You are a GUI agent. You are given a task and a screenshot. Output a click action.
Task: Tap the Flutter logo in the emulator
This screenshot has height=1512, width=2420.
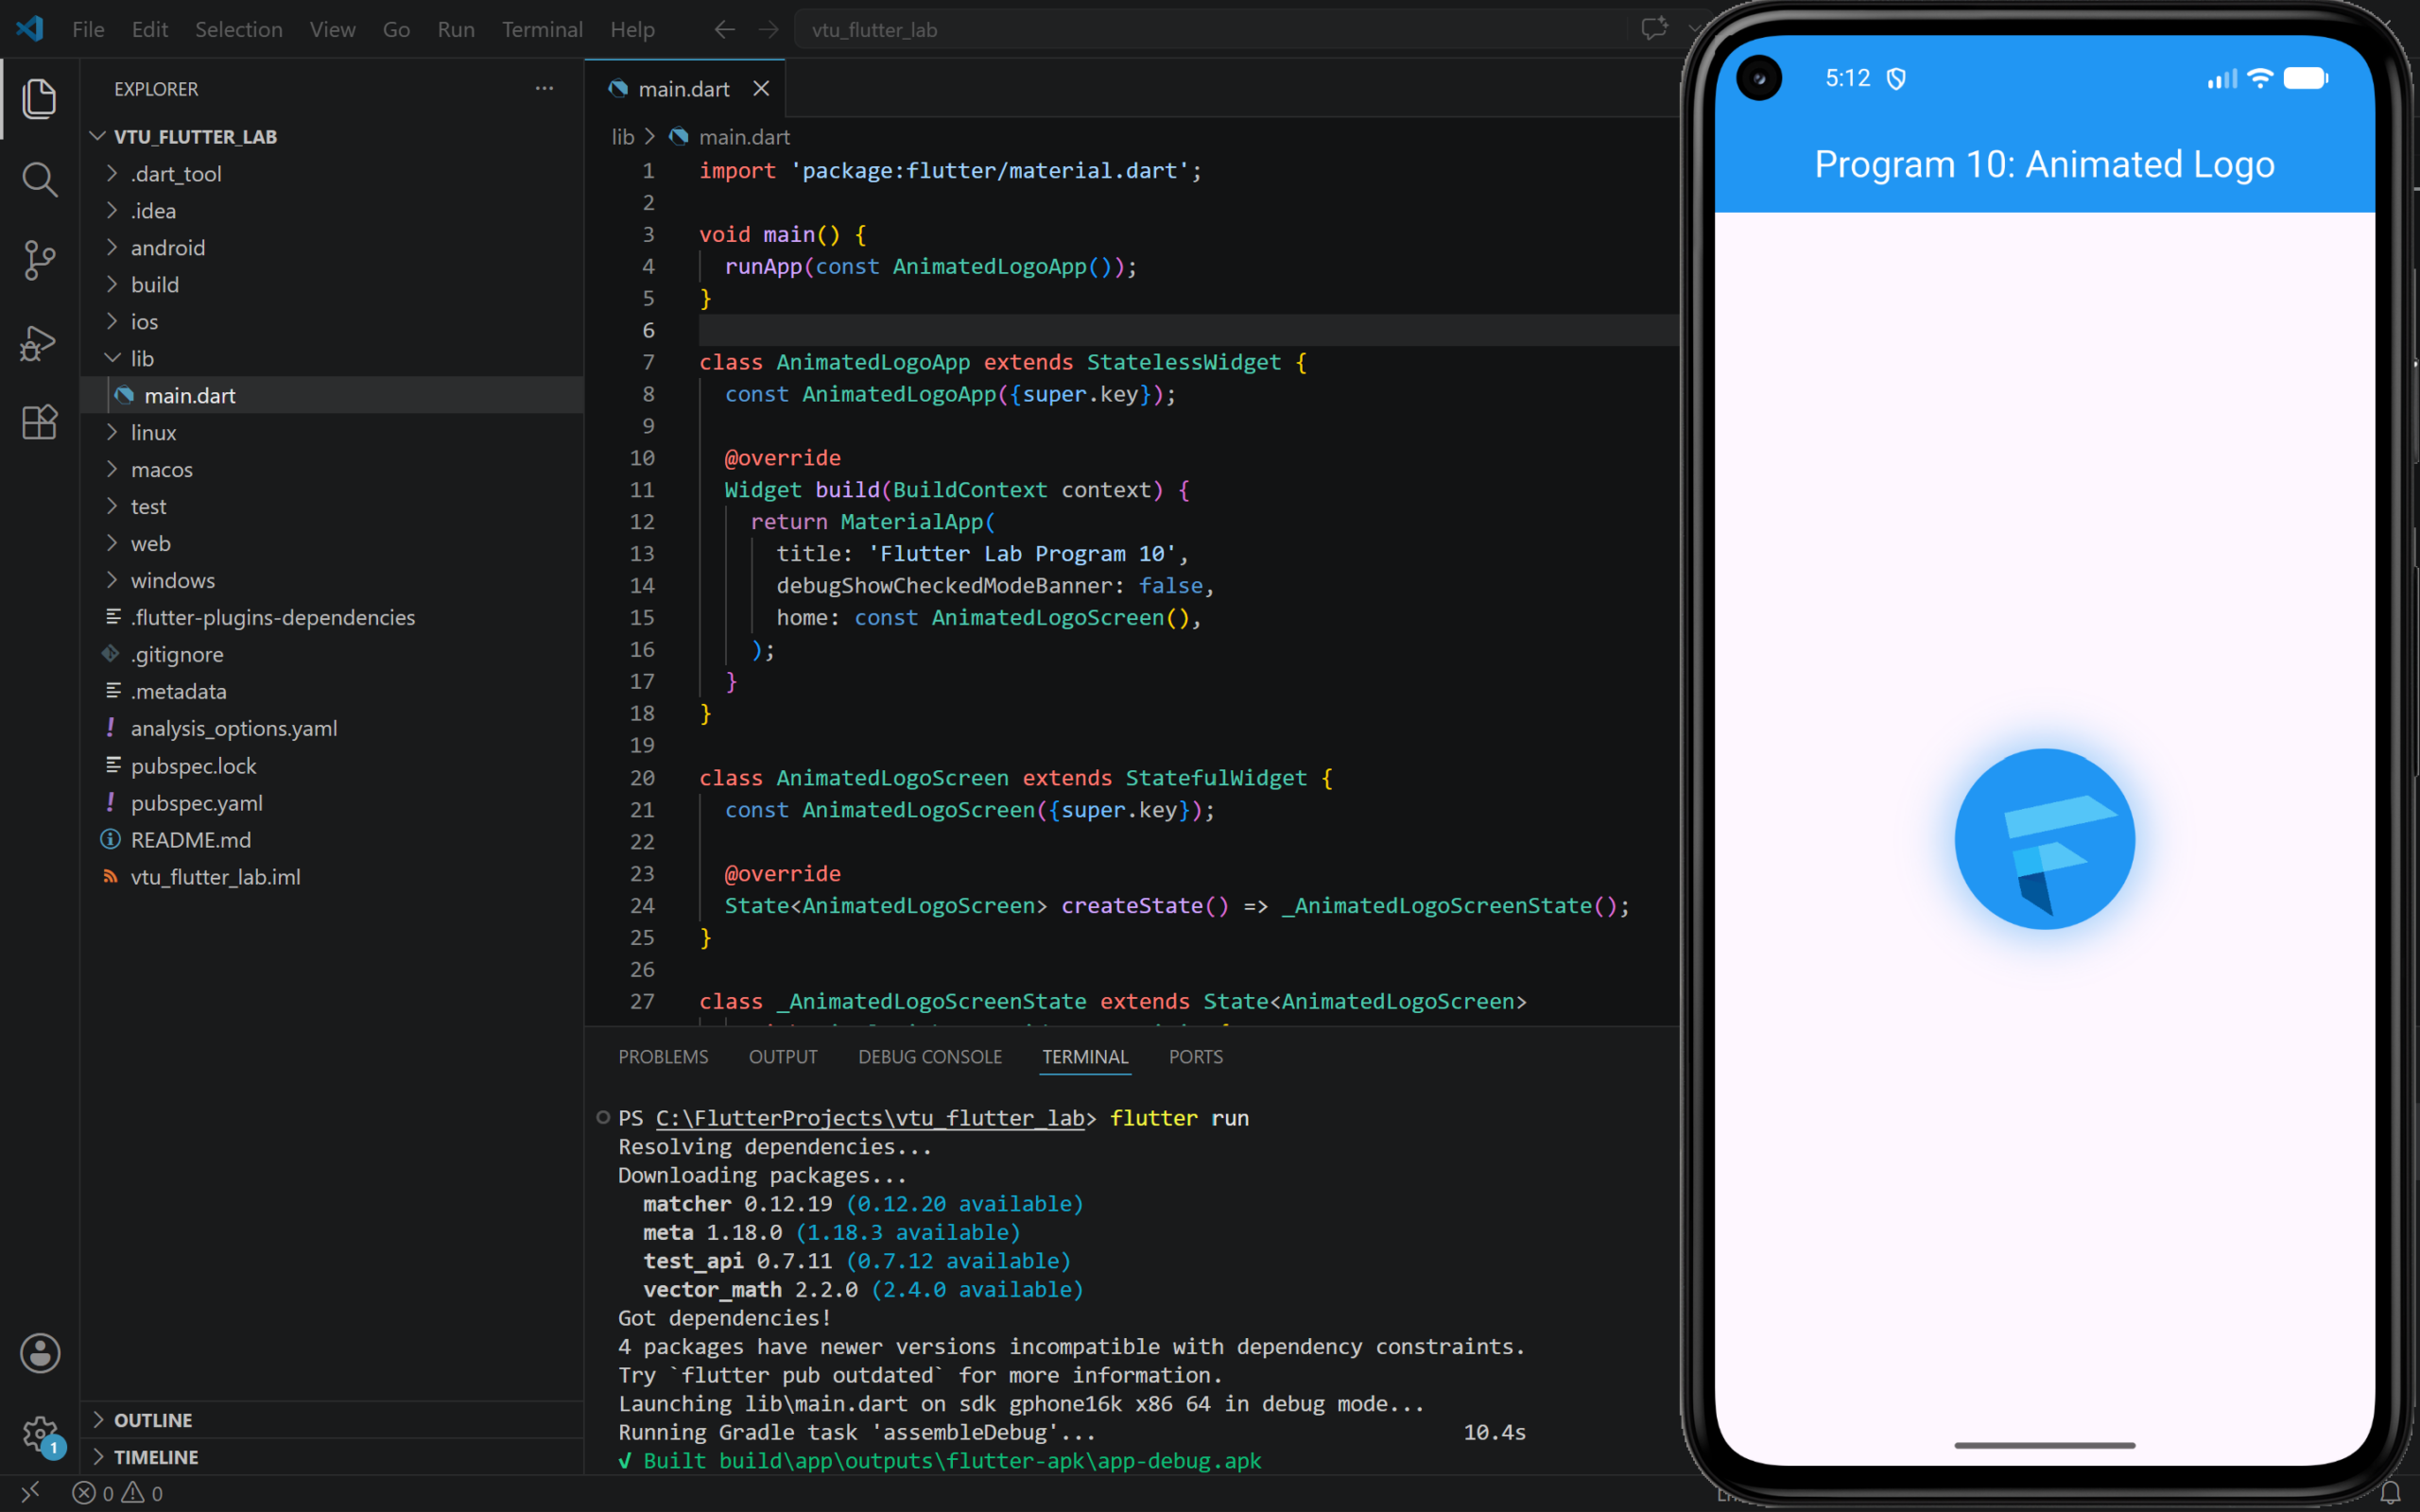click(2045, 839)
